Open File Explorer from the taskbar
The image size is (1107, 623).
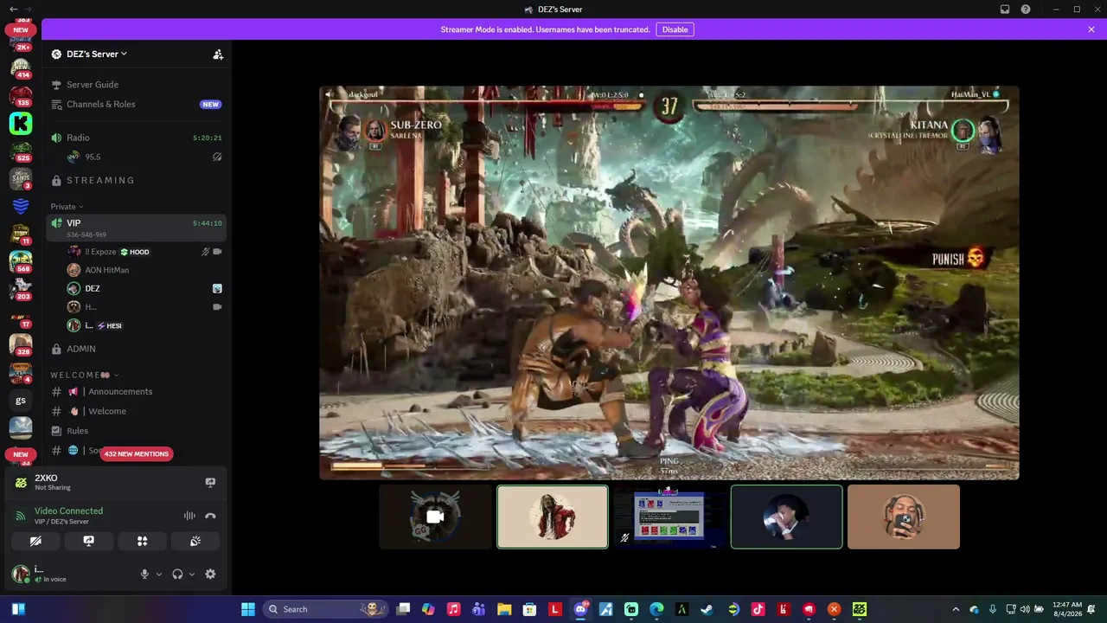[504, 609]
